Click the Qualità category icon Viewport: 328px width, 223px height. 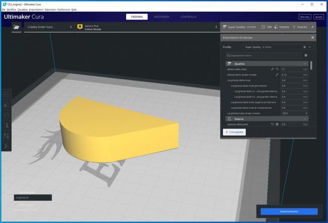click(229, 64)
